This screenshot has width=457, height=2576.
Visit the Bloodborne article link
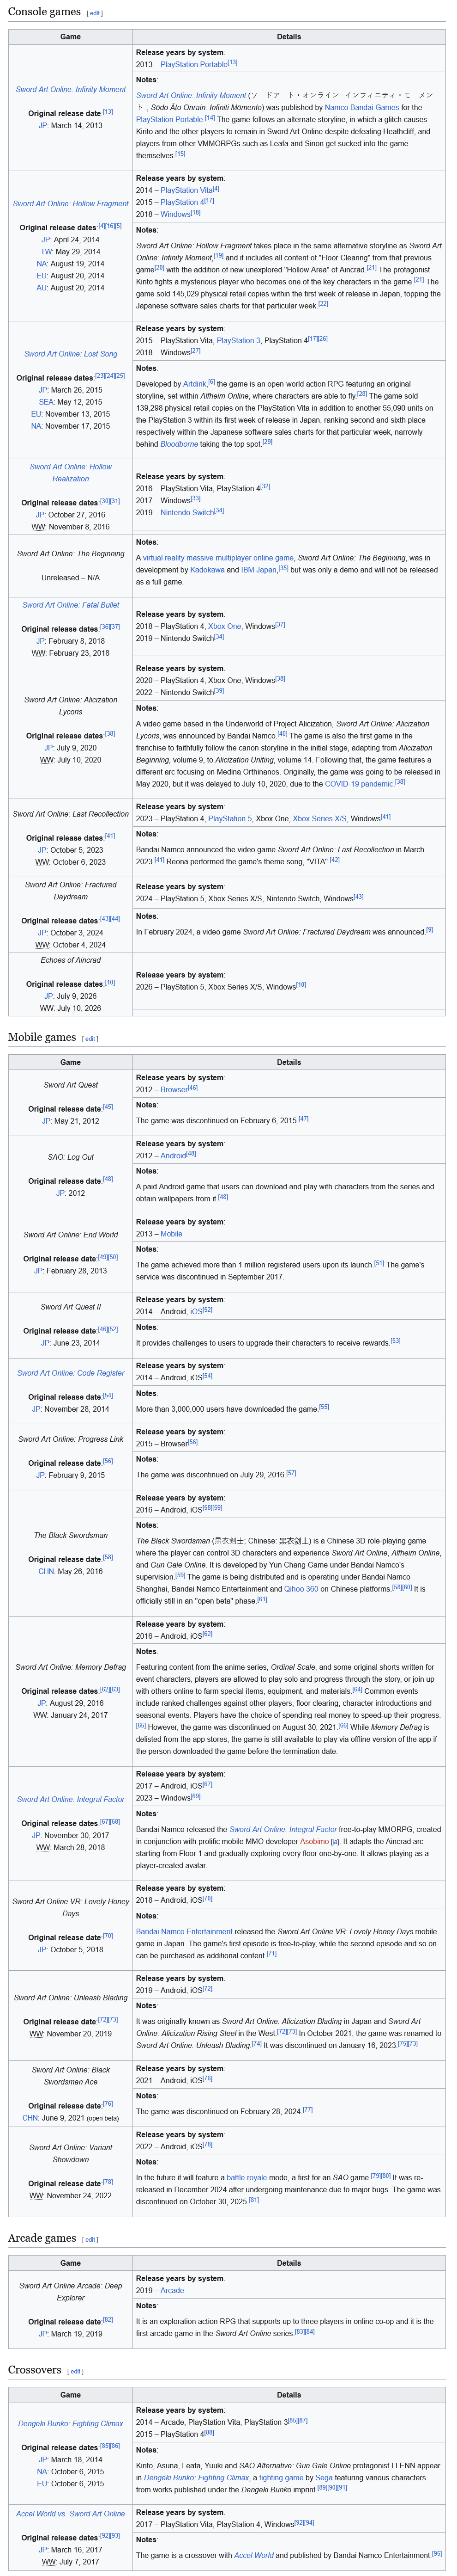tap(180, 443)
